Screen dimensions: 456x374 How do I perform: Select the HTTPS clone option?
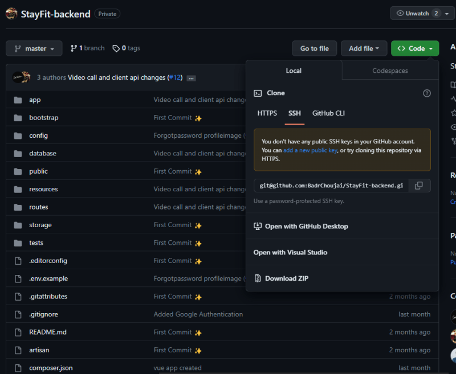point(267,113)
